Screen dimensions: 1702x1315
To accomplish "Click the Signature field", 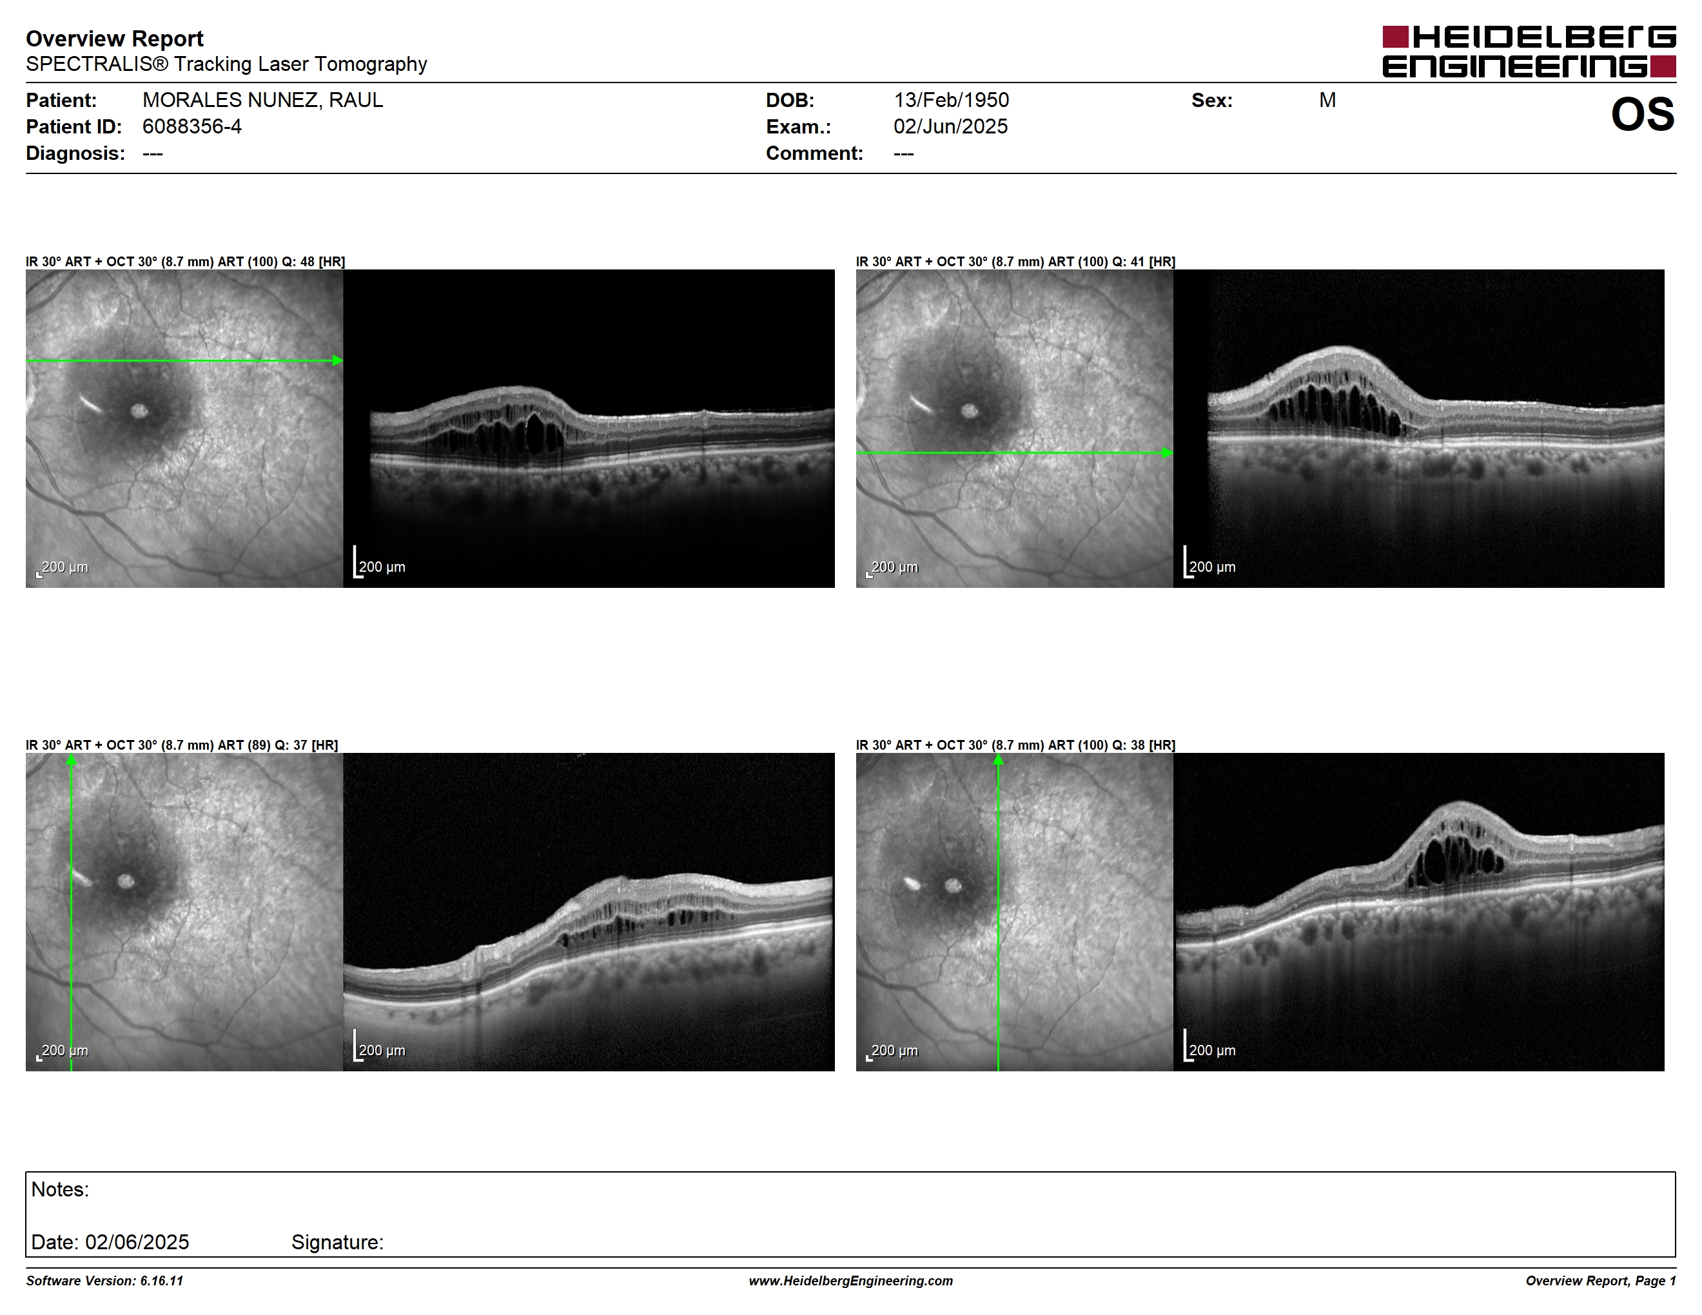I will tap(337, 1242).
